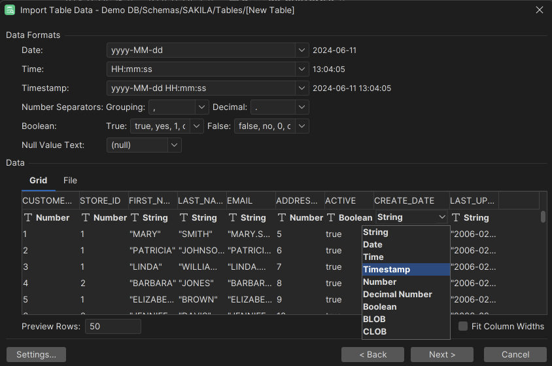Open the Date format dropdown
Screen dimensions: 552x366
coord(302,50)
